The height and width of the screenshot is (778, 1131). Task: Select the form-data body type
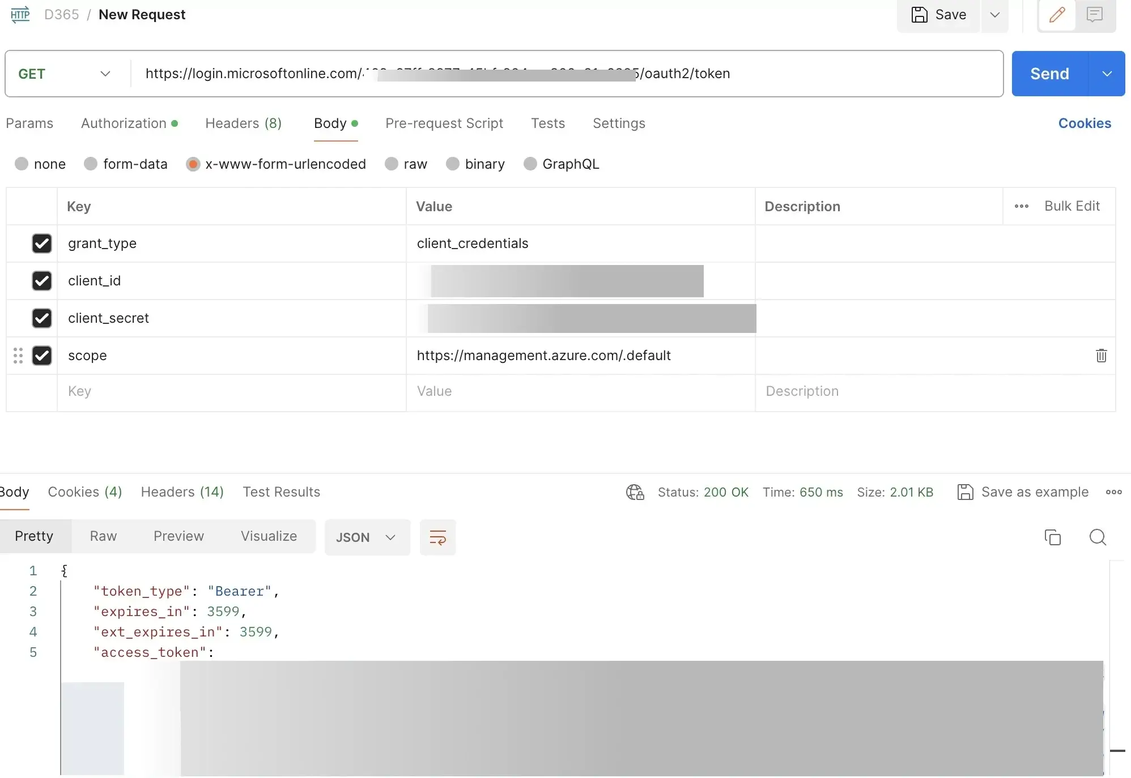coord(91,164)
